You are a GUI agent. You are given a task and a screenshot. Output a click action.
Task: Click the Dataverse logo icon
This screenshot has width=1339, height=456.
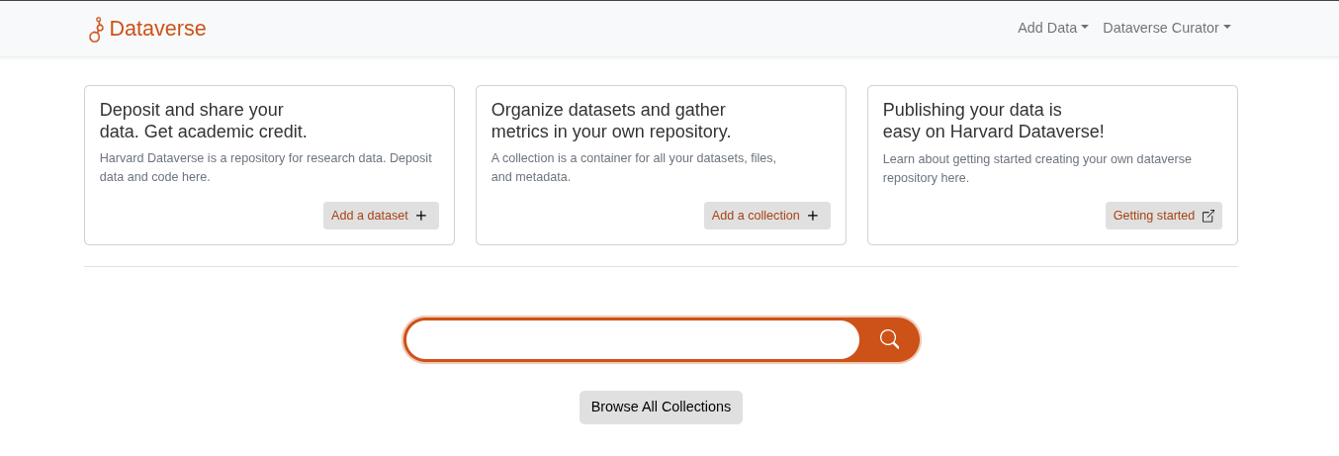(96, 30)
